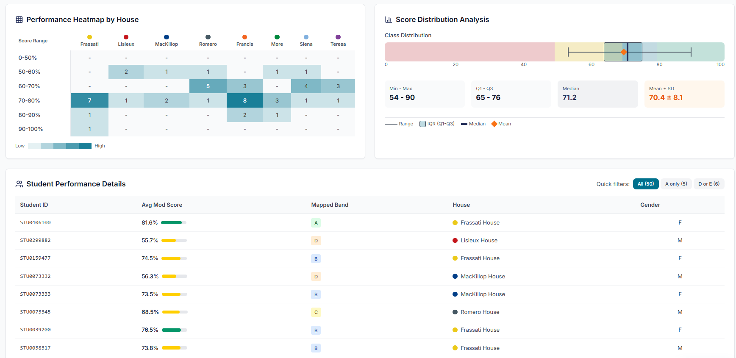736x358 pixels.
Task: Click the 73.8% score for STU0038317
Action: tap(150, 348)
